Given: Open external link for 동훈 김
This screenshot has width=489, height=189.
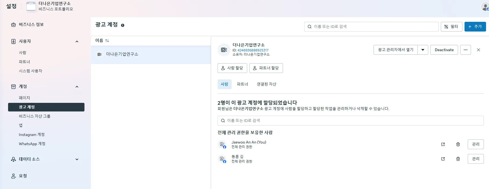Looking at the screenshot, I should (x=443, y=159).
